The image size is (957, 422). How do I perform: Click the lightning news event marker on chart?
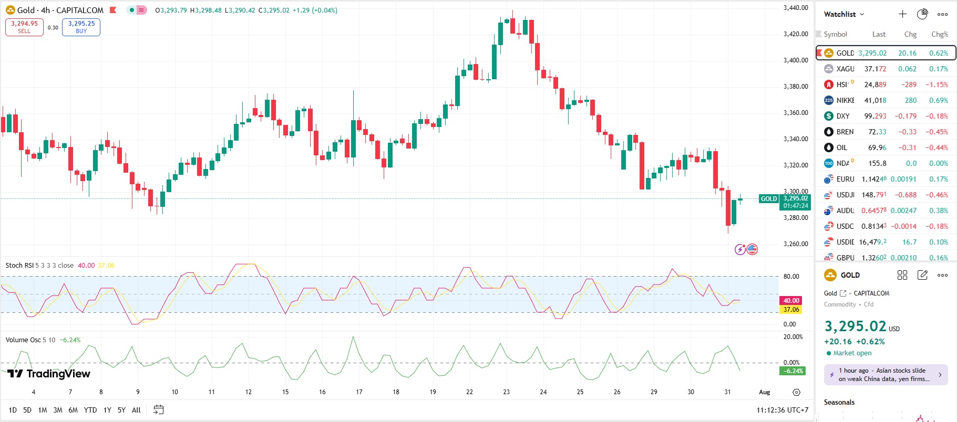[x=740, y=249]
